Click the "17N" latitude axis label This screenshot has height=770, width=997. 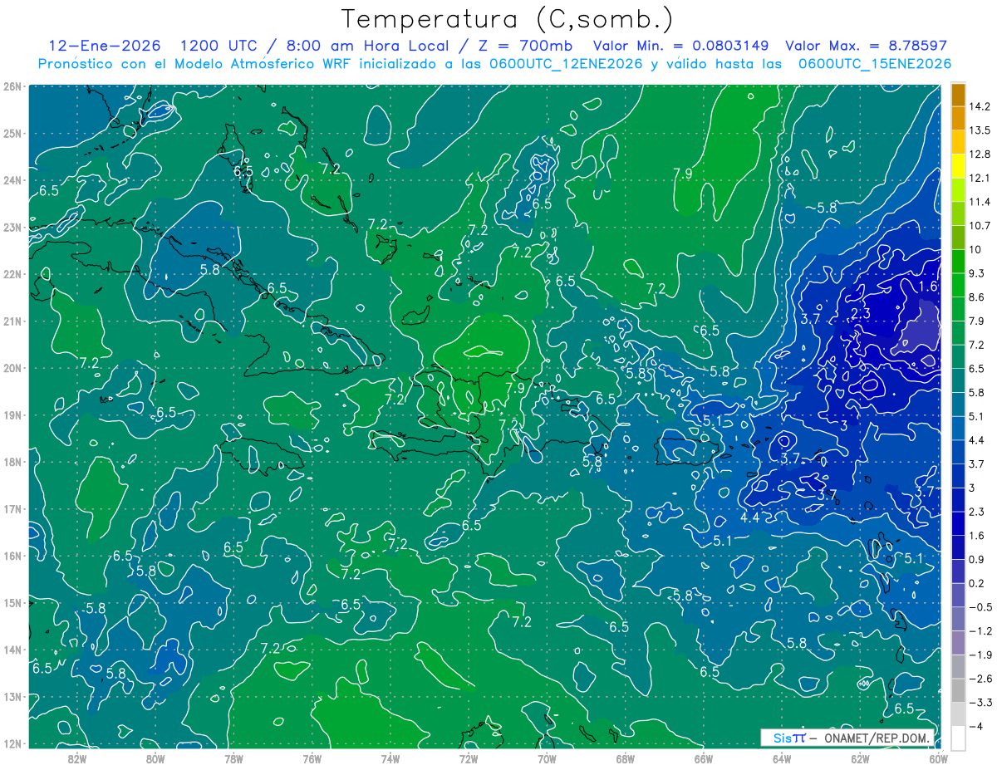coord(12,509)
